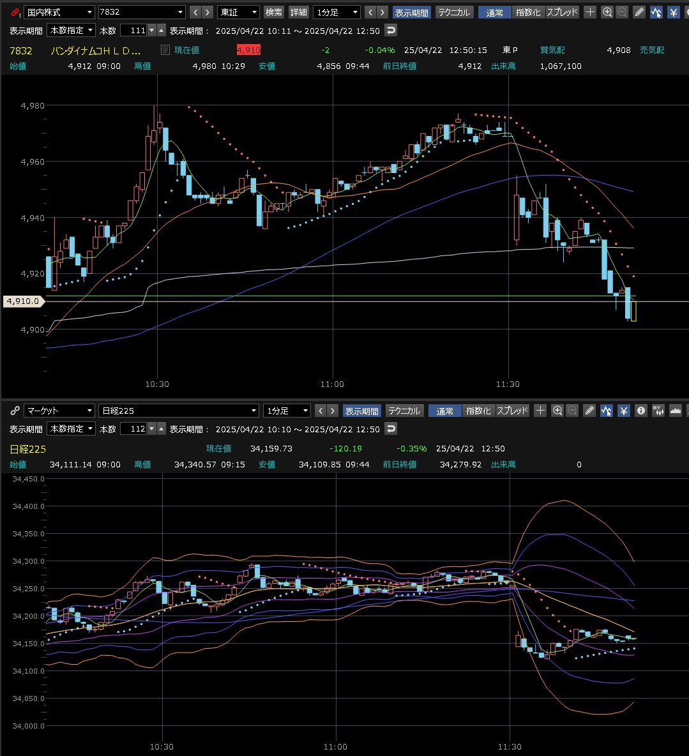Open 日経225 panel 1分足 timeframe dropdown
The width and height of the screenshot is (689, 756).
(287, 411)
